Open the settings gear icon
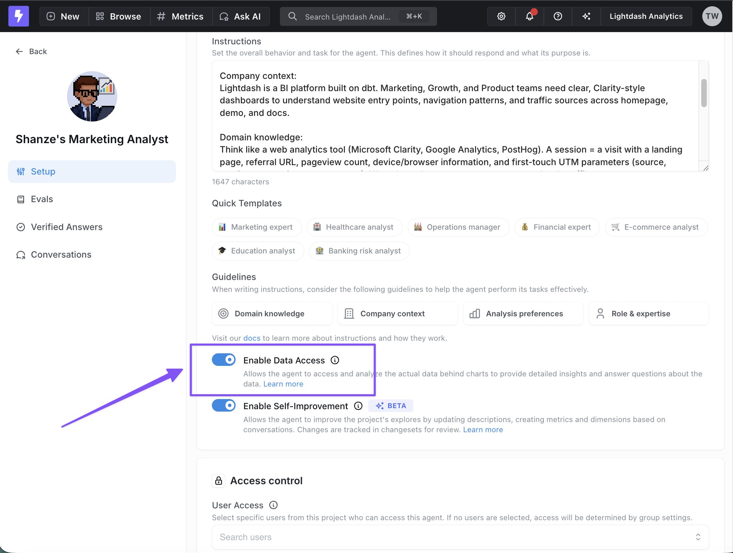733x553 pixels. [x=501, y=16]
